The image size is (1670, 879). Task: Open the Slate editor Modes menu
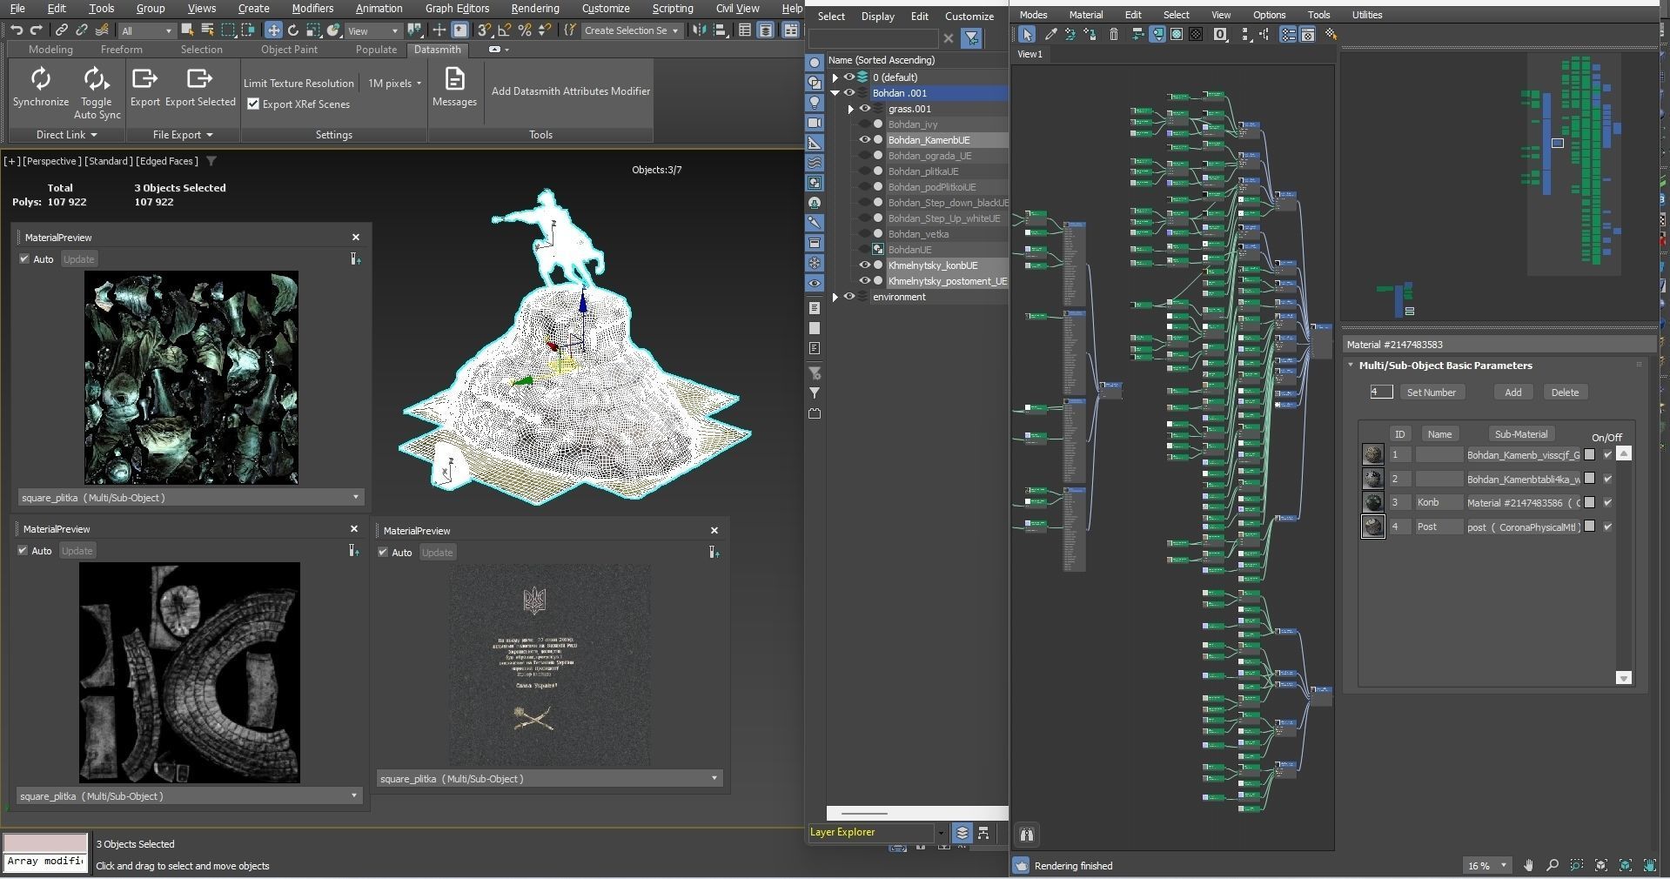pyautogui.click(x=1033, y=15)
